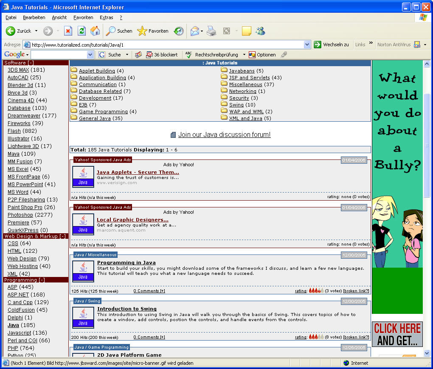Screen dimensions: 433x369
Task: Go to the Home page icon
Action: (95, 31)
